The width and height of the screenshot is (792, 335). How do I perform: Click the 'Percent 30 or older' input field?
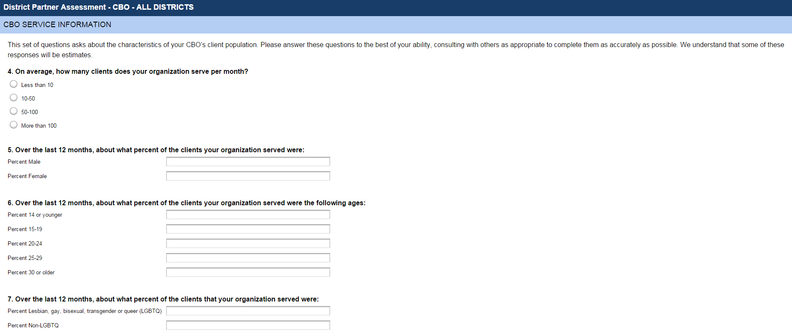pos(248,272)
